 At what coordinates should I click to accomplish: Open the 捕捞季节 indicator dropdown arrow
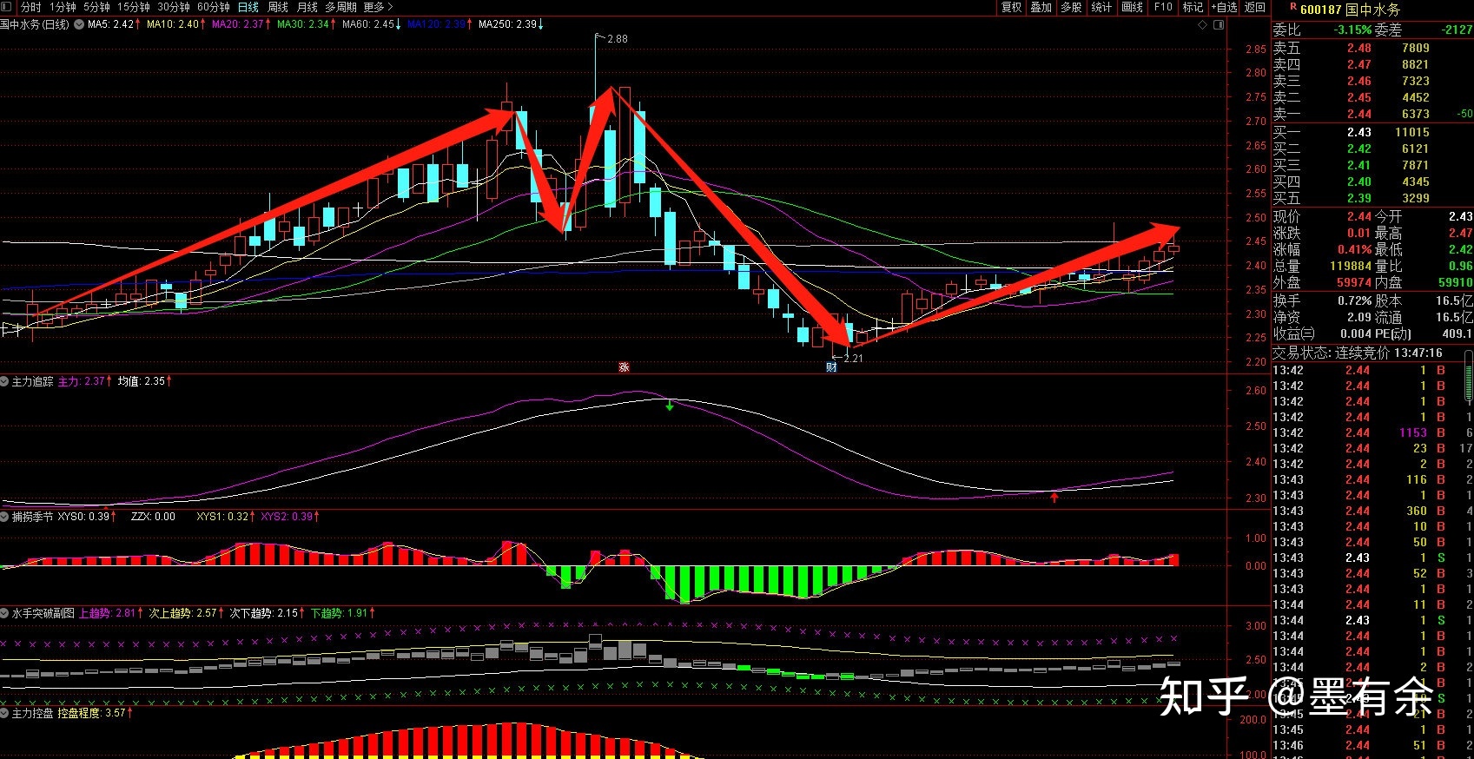[5, 517]
